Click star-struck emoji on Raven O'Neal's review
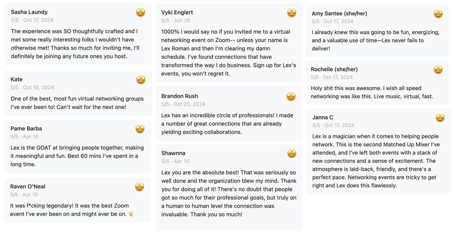The height and width of the screenshot is (235, 454). pos(139,187)
